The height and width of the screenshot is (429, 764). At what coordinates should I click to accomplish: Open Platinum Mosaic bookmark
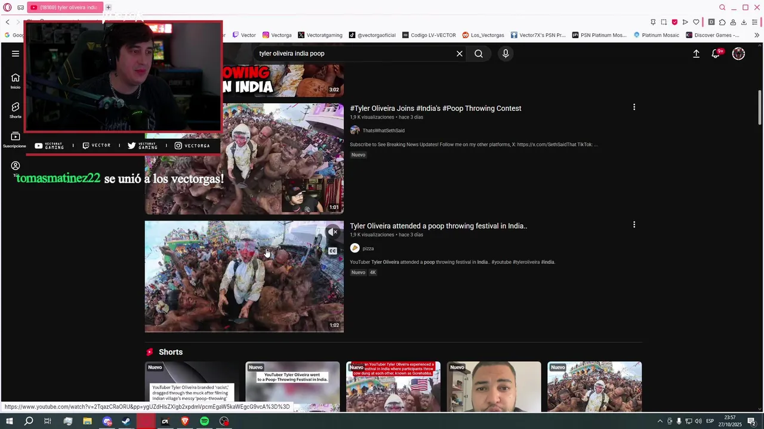pos(656,35)
